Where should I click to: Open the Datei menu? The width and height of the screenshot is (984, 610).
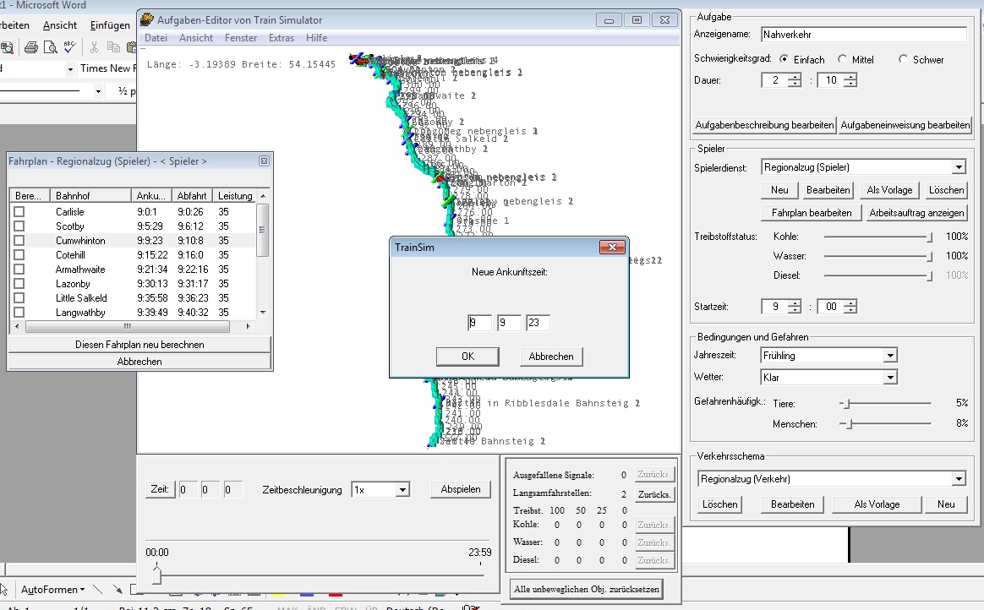(x=156, y=38)
